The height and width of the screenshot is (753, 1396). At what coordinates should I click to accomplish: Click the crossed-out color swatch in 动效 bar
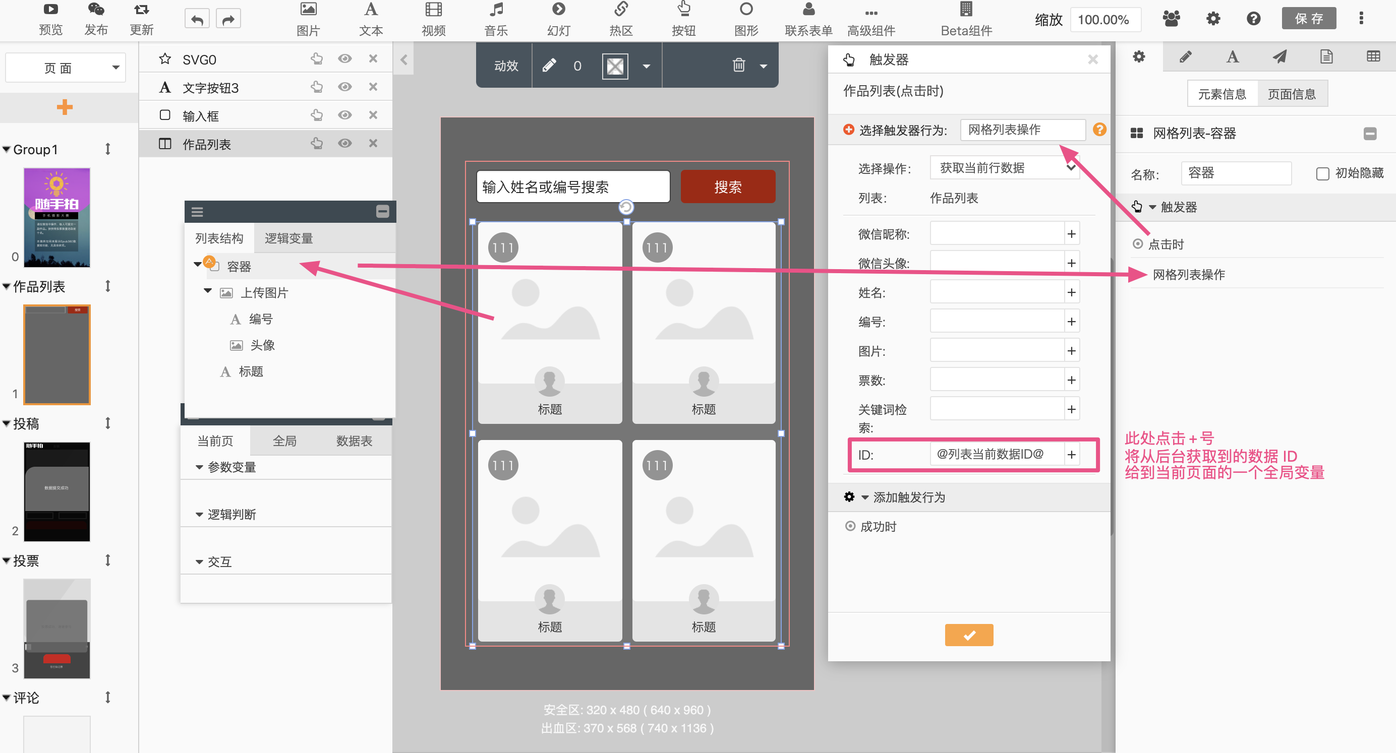click(615, 66)
